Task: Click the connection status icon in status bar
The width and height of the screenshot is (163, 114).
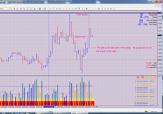Action: (146, 111)
